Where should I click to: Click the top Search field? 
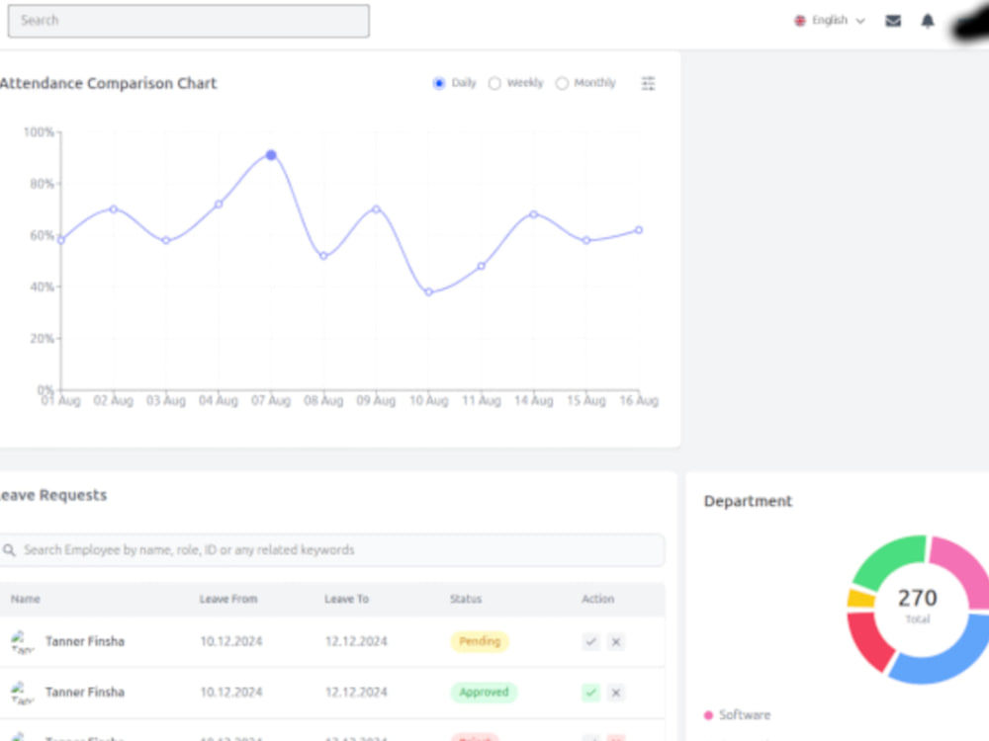click(189, 21)
